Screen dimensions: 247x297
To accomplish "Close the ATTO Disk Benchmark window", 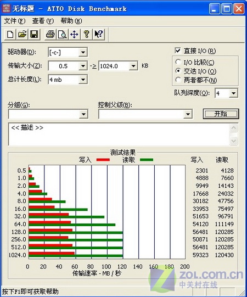I will tap(239, 9).
